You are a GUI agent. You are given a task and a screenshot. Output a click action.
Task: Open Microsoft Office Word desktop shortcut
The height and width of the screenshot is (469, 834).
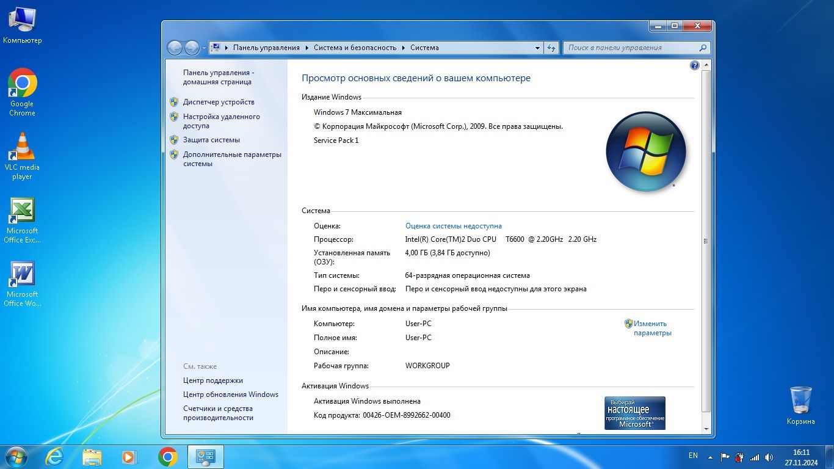pos(22,284)
